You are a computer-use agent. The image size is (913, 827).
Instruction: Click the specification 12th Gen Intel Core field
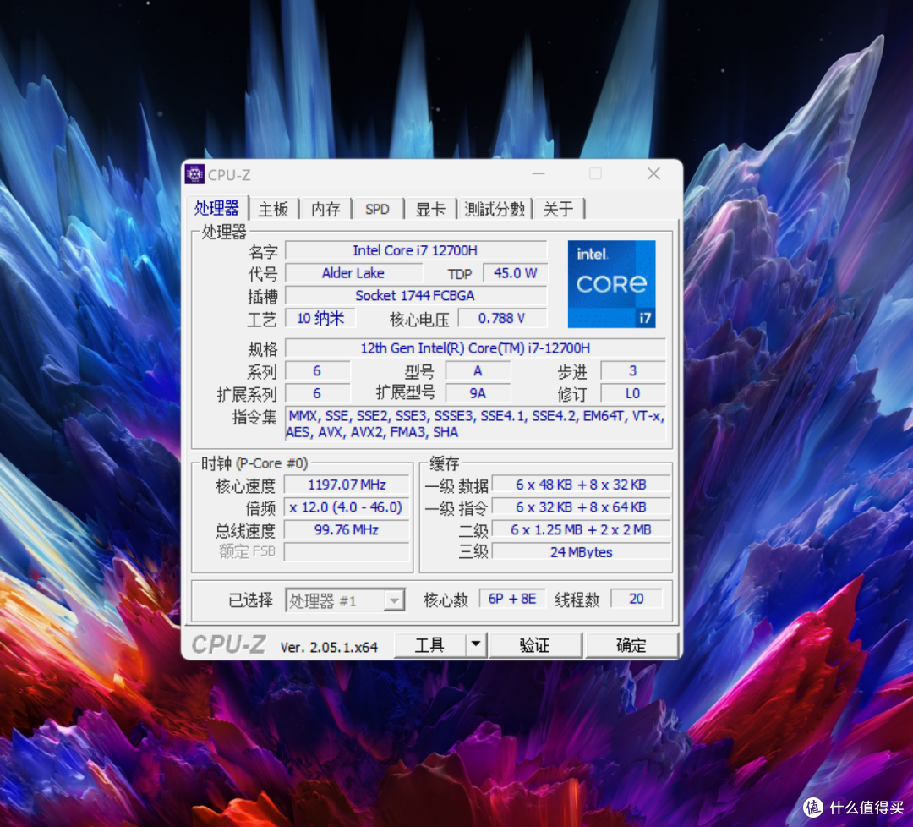click(x=475, y=348)
